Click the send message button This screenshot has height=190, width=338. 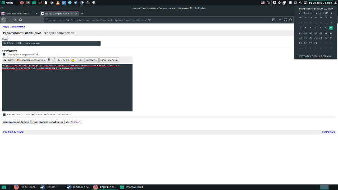[x=16, y=122]
